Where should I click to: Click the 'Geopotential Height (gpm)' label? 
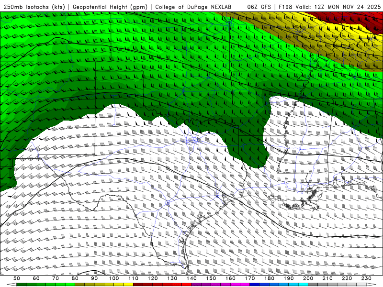tap(110, 7)
